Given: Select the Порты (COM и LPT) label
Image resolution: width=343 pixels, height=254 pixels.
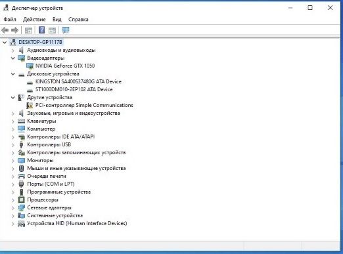Looking at the screenshot, I should (x=51, y=184).
